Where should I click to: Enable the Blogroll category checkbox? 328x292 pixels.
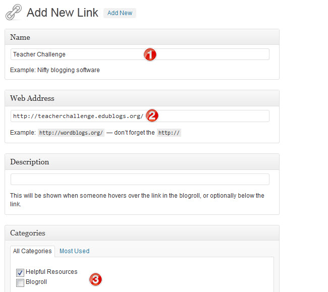tap(20, 283)
